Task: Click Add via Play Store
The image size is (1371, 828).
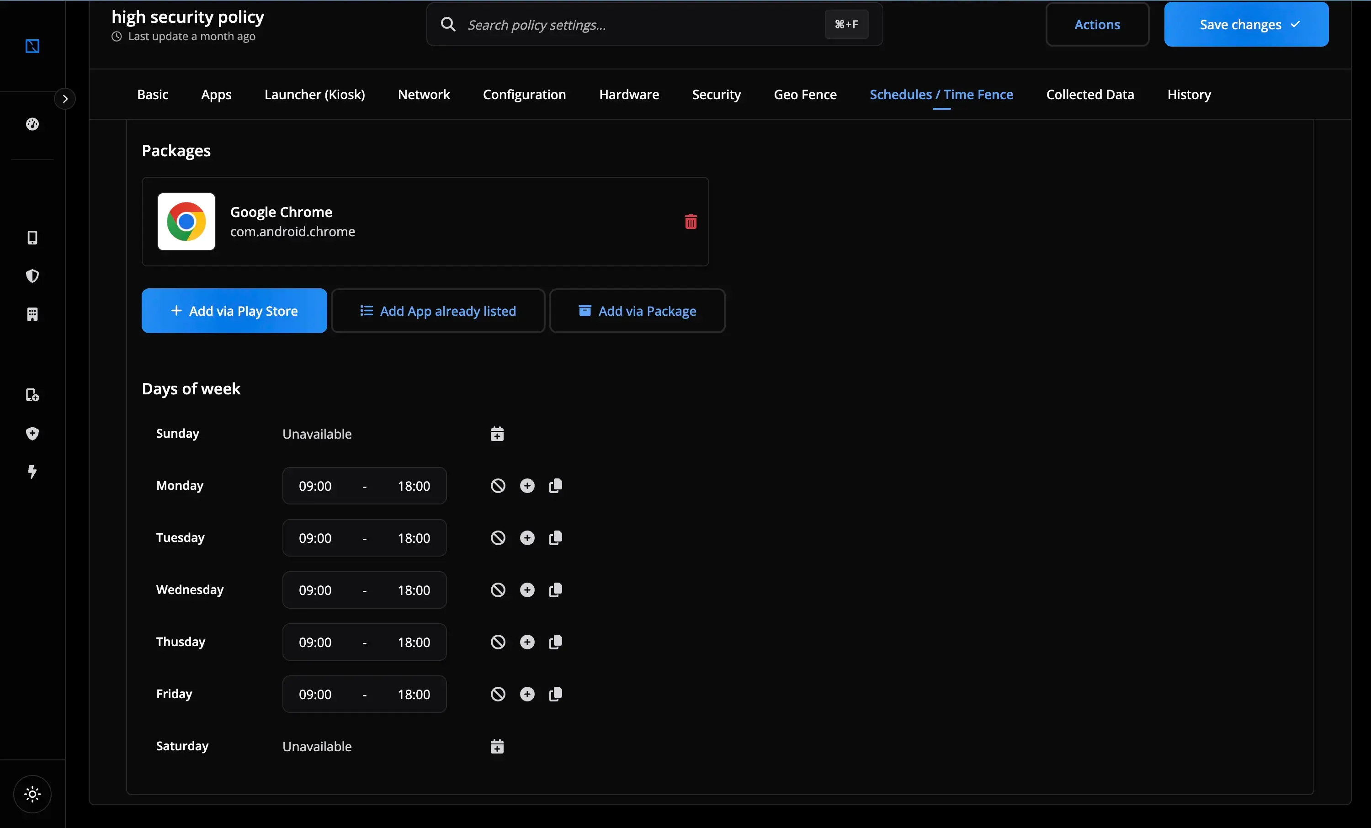Action: pyautogui.click(x=234, y=311)
